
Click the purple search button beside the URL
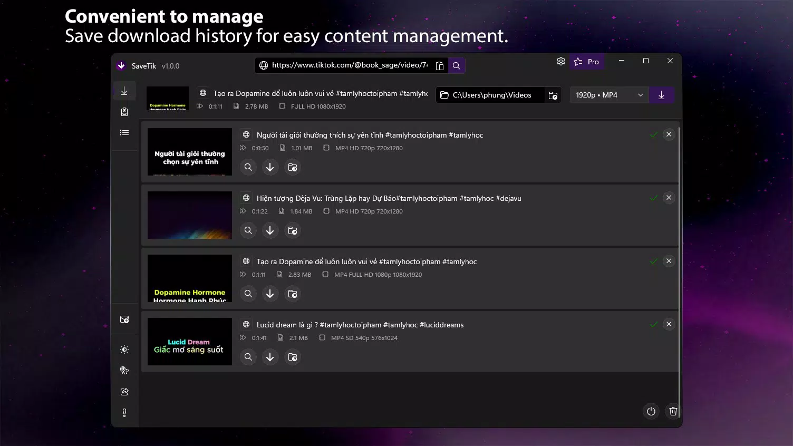coord(457,65)
